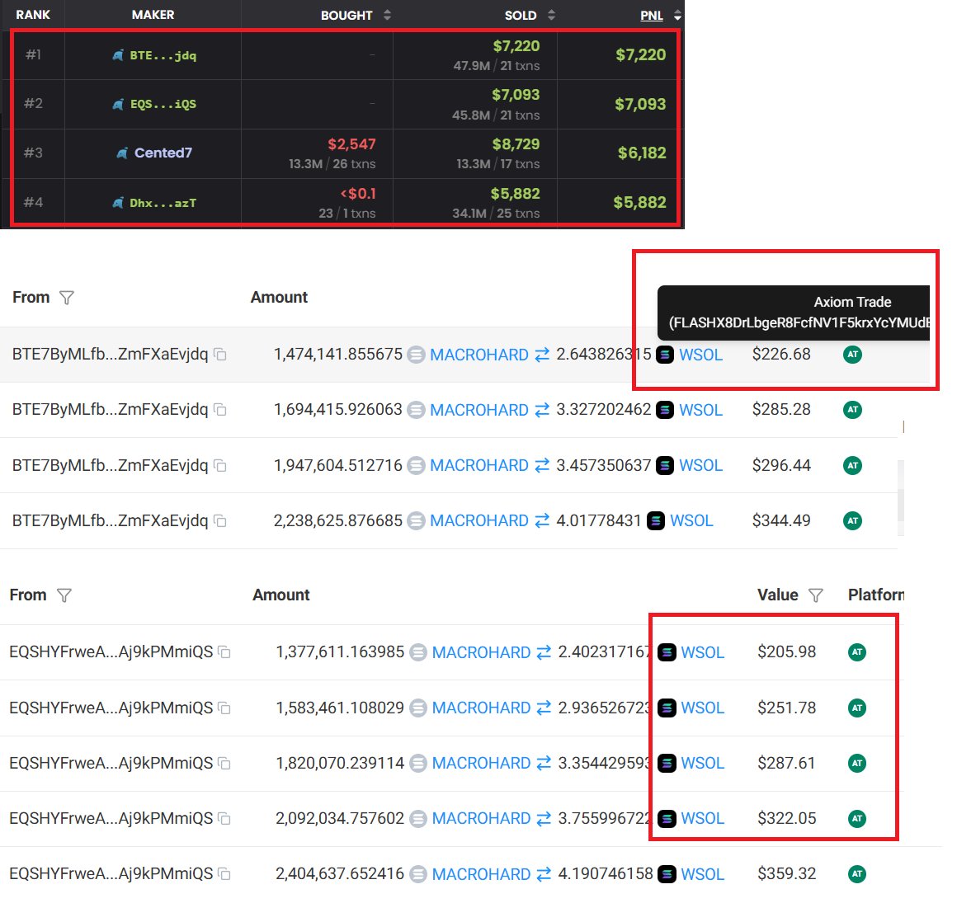The width and height of the screenshot is (957, 922).
Task: Click the whale icon next to EQS...iQS
Action: pyautogui.click(x=117, y=104)
